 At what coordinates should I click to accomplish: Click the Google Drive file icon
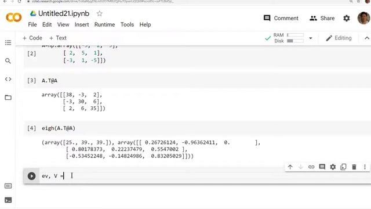click(33, 13)
